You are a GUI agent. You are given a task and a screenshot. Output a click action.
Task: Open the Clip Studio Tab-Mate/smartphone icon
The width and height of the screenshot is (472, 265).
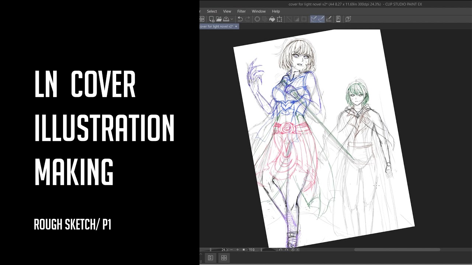pyautogui.click(x=338, y=19)
